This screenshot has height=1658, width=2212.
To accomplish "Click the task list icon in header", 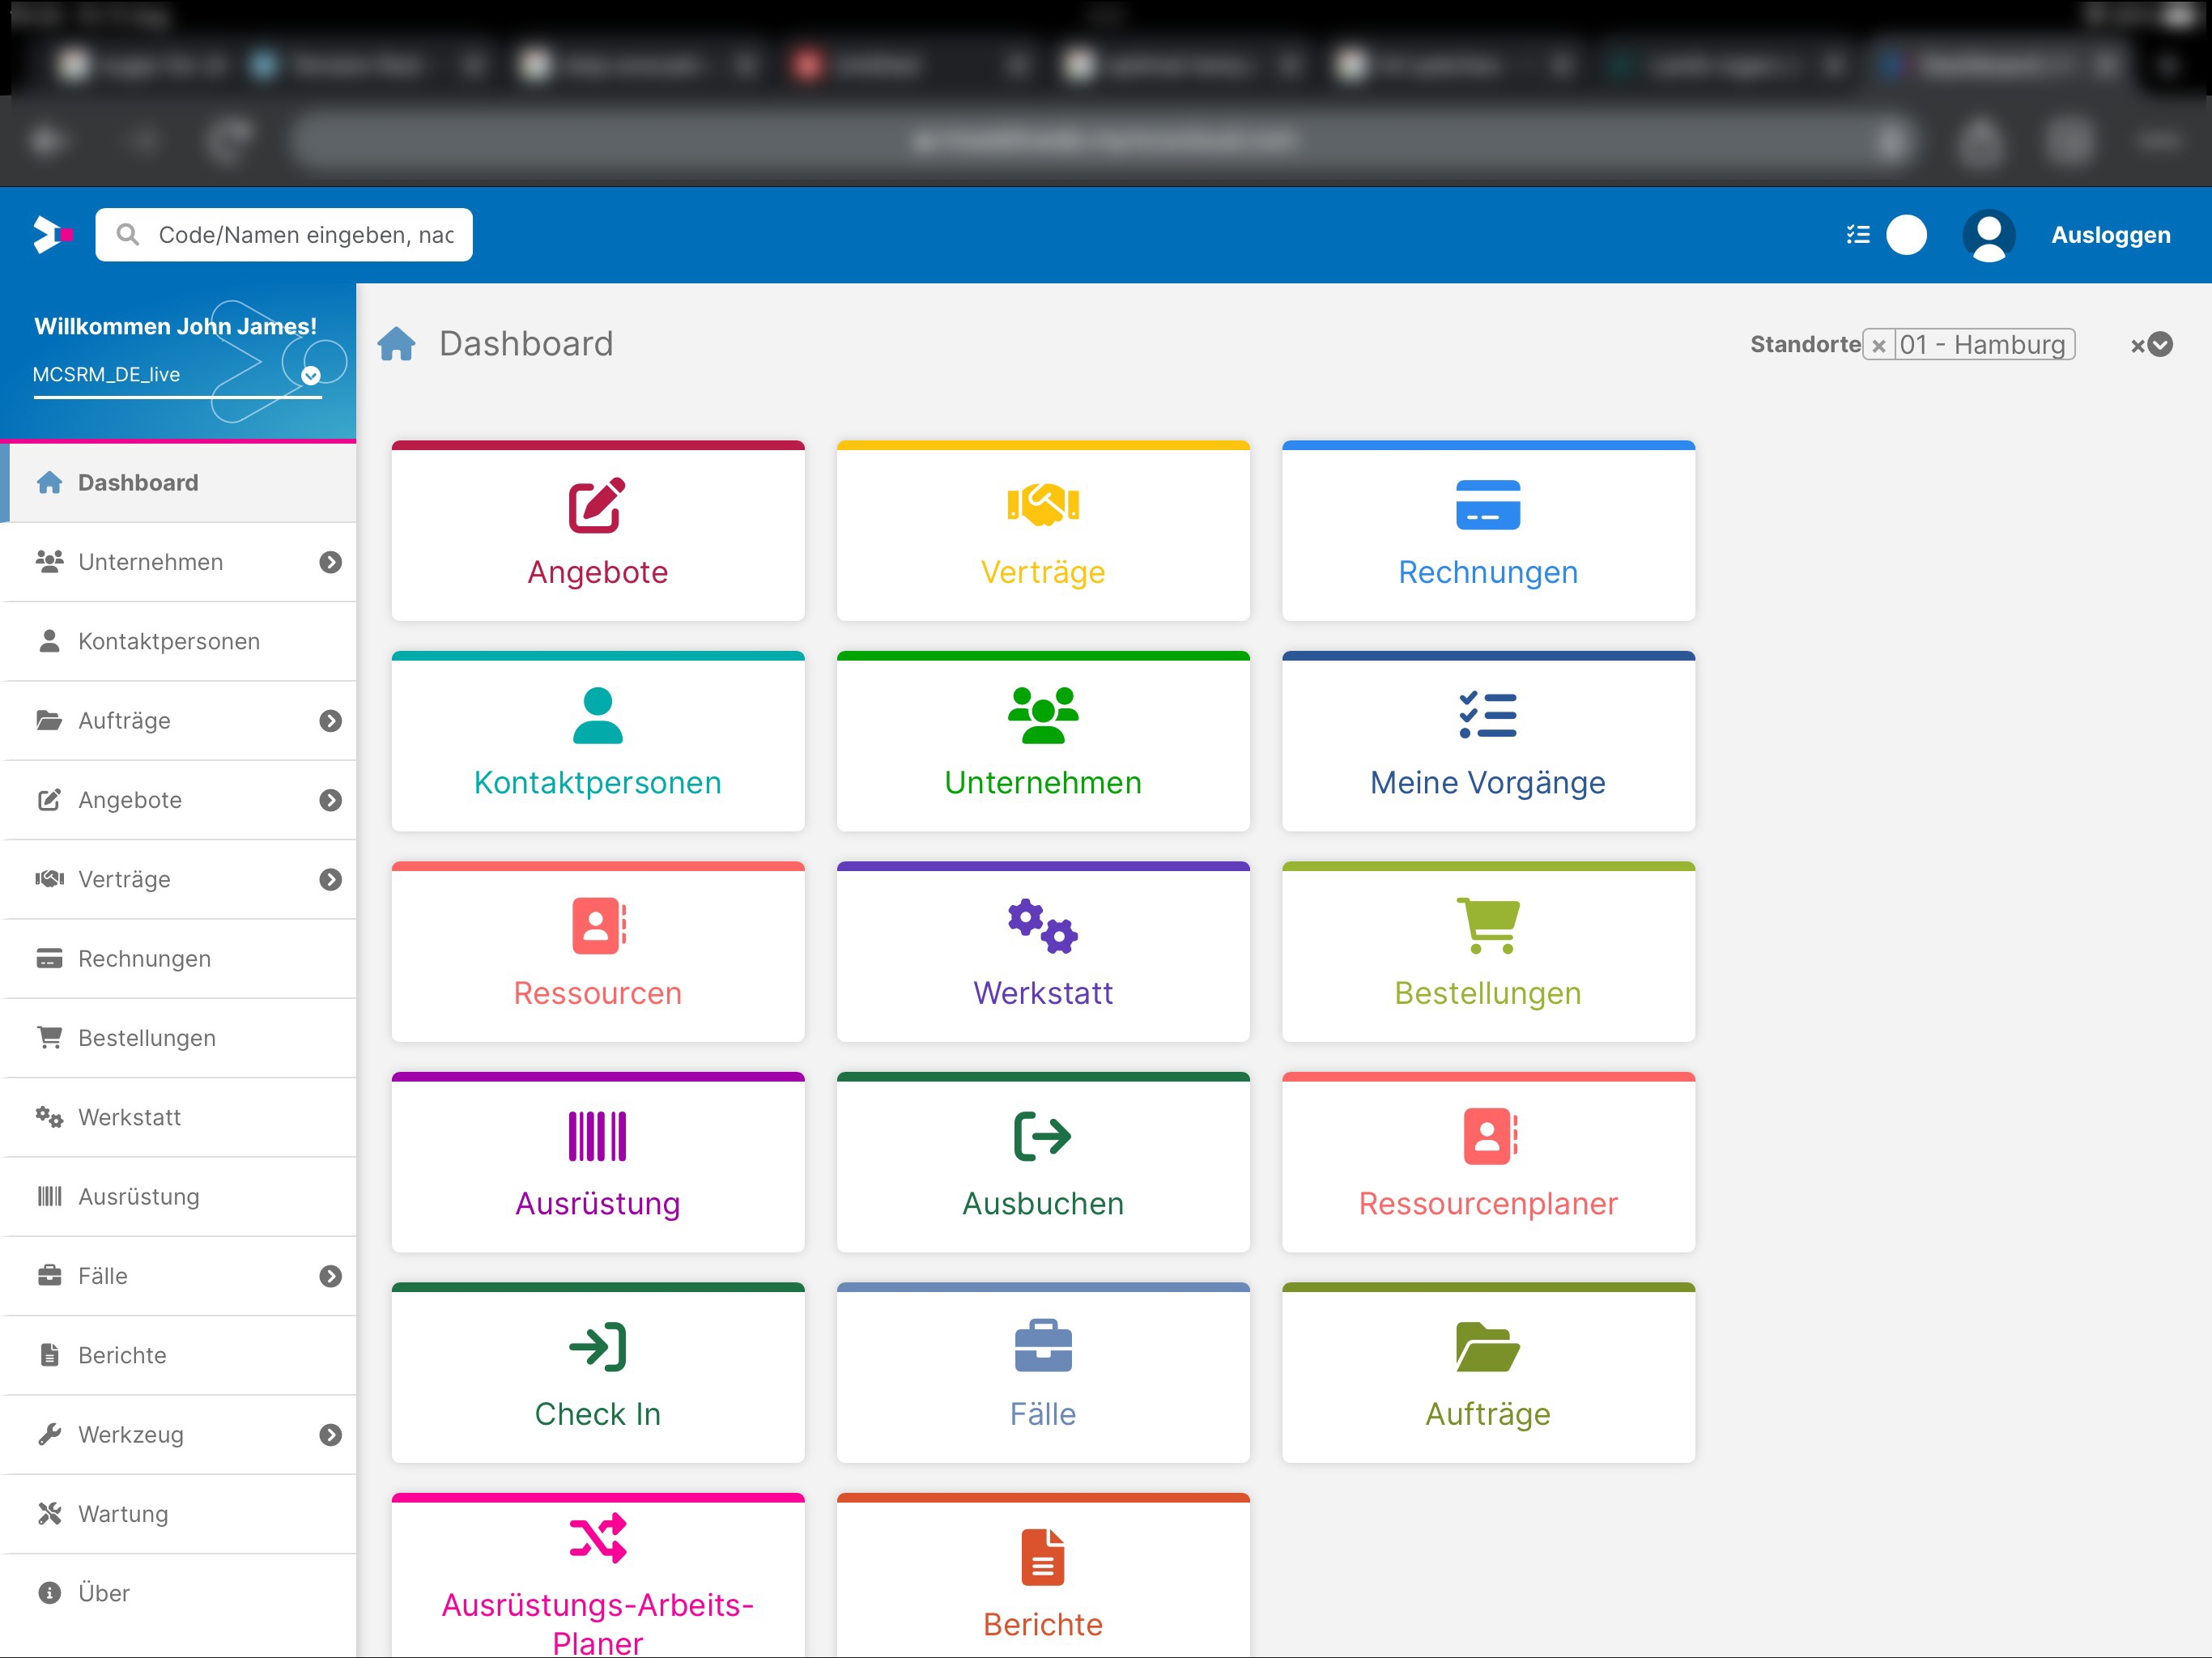I will pos(1857,235).
